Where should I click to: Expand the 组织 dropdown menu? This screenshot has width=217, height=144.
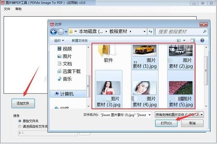click(x=59, y=40)
